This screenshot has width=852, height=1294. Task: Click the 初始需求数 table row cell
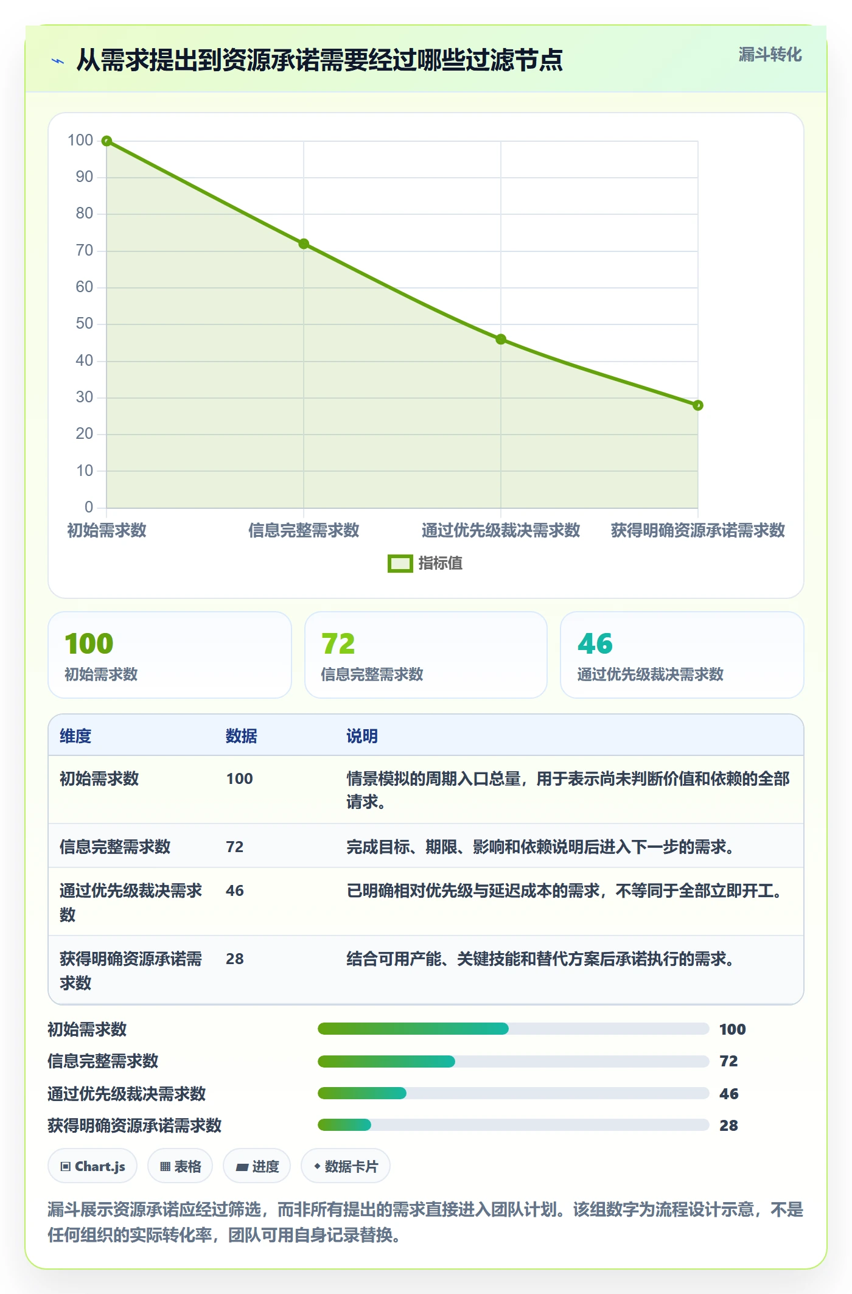(x=99, y=778)
